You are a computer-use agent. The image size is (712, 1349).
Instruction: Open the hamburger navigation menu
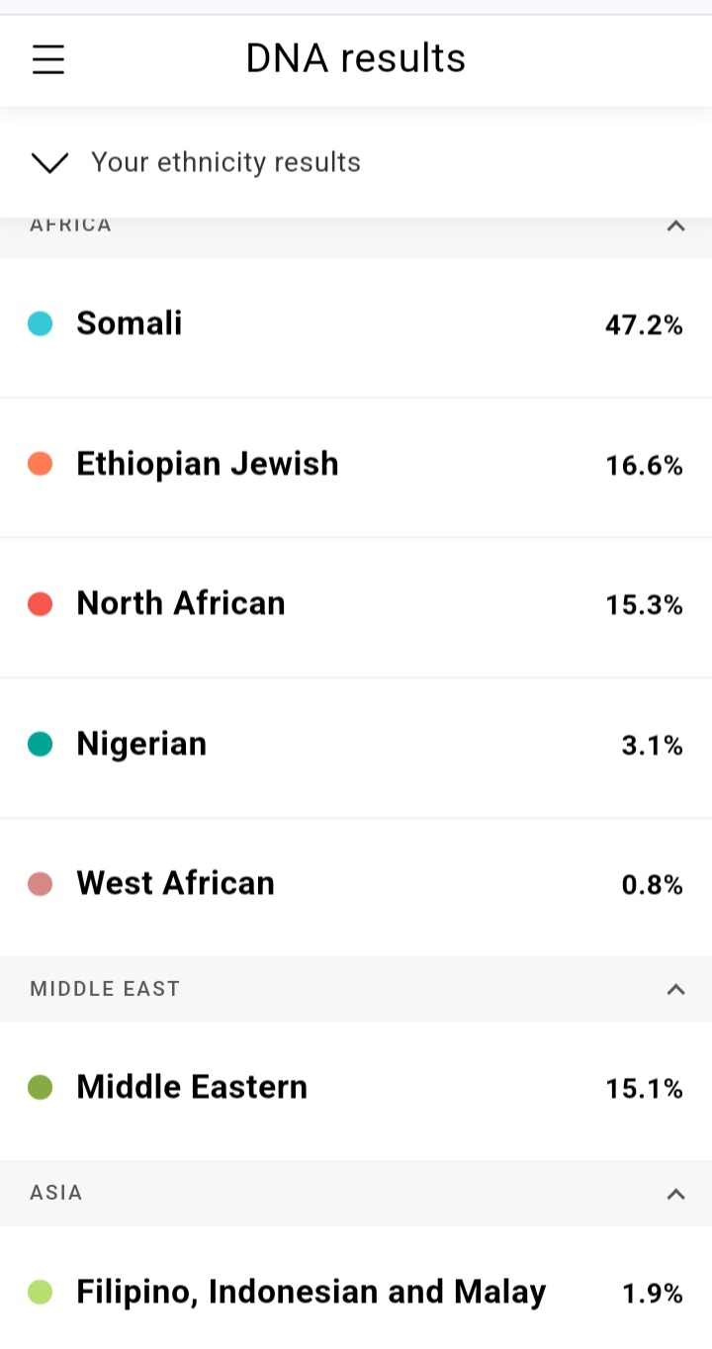(47, 60)
